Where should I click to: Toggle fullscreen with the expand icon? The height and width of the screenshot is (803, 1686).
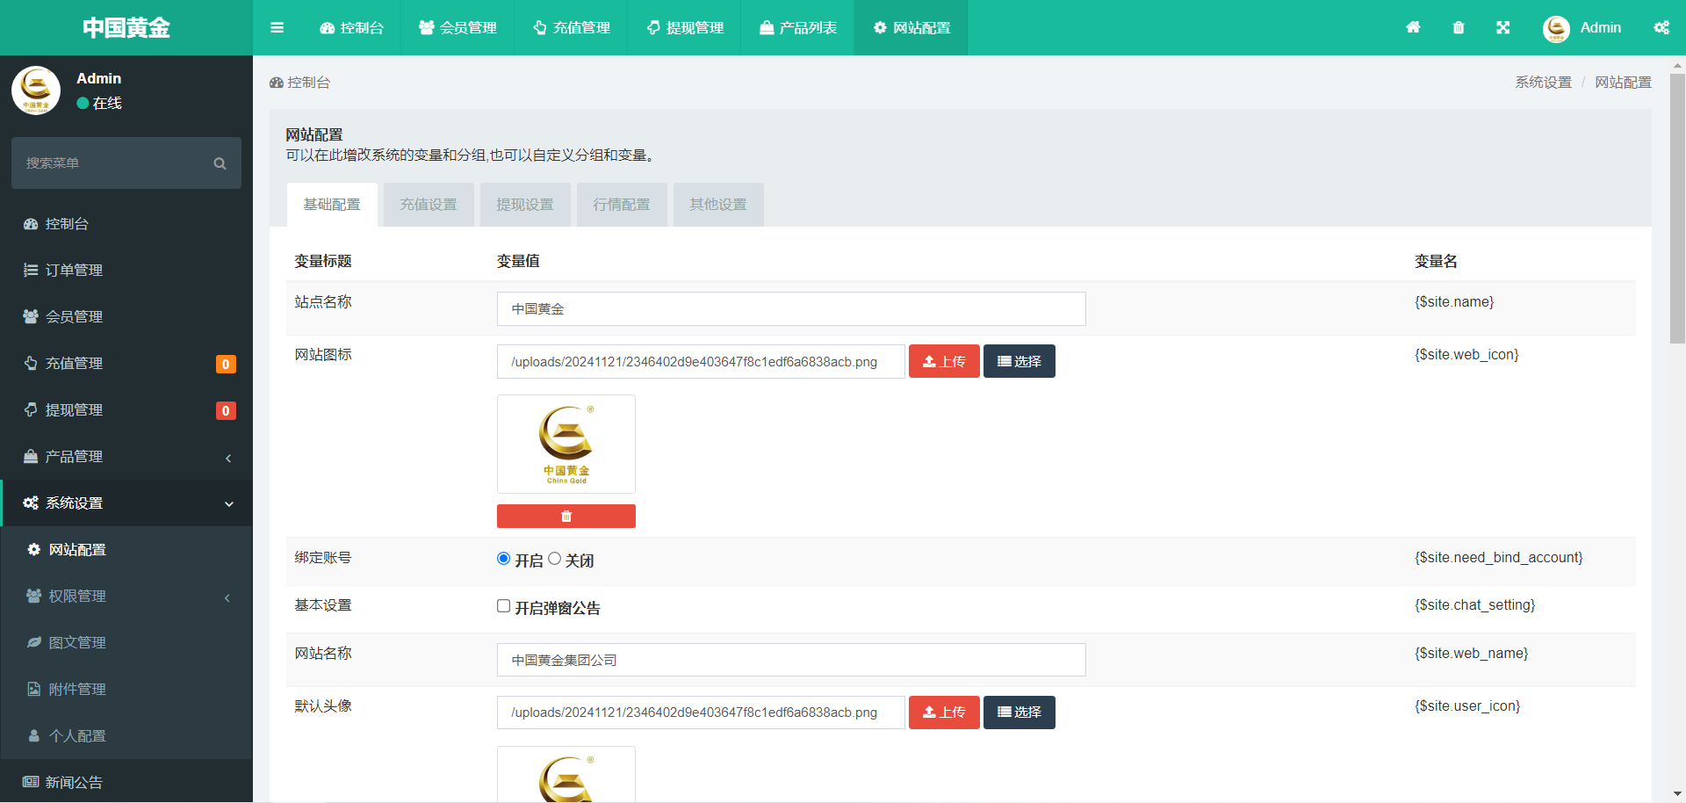tap(1503, 28)
